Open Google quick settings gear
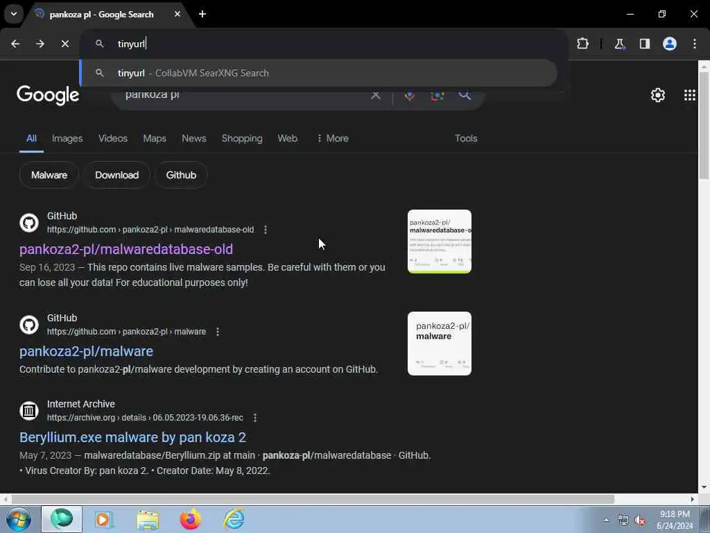This screenshot has width=710, height=533. (x=657, y=95)
